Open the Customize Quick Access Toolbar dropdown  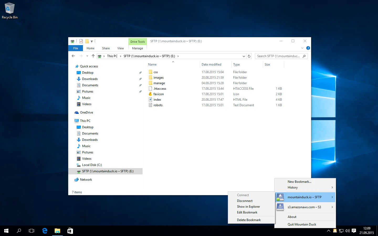tap(92, 41)
